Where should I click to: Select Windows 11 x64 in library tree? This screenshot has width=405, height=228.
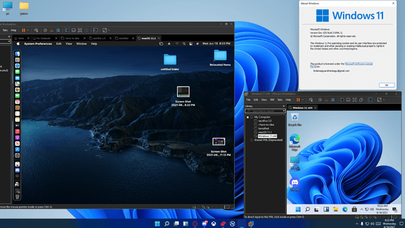(x=267, y=136)
